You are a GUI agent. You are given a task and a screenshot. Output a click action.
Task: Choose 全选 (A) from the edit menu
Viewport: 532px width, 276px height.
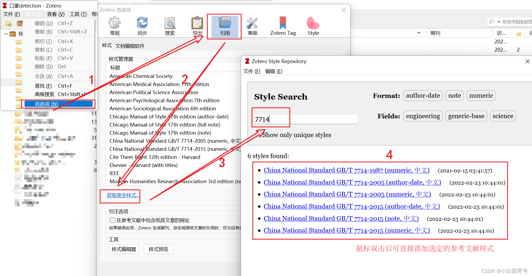[59, 76]
